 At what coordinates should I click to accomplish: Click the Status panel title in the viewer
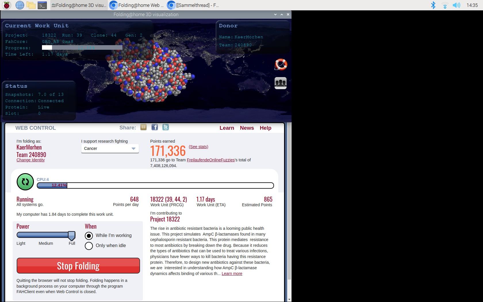point(16,86)
